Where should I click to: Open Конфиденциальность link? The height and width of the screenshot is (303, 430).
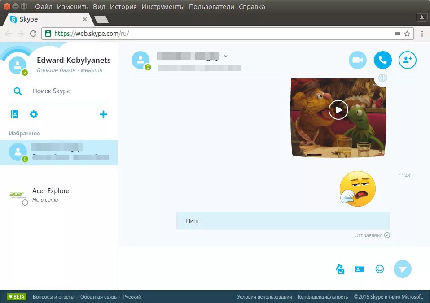point(323,297)
